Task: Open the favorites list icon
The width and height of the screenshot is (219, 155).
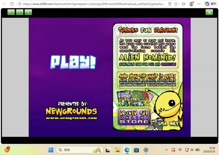Action: [x=184, y=4]
